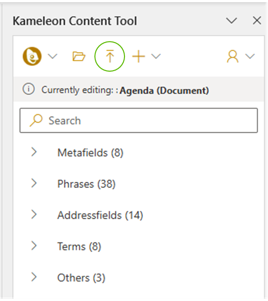
Task: Focus the Search input field
Action: point(139,120)
